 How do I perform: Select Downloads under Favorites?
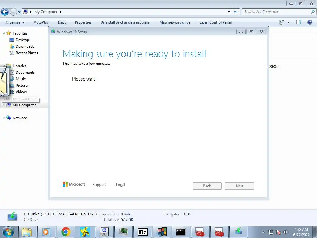[x=25, y=46]
